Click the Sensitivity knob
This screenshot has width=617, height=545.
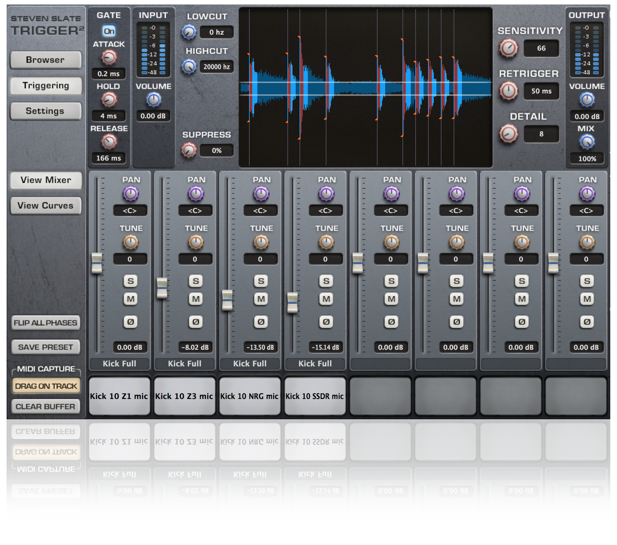[508, 48]
